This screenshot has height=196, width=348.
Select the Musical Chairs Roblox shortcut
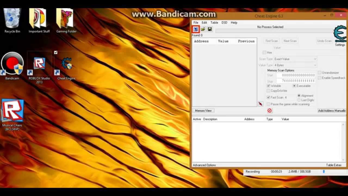(x=12, y=115)
